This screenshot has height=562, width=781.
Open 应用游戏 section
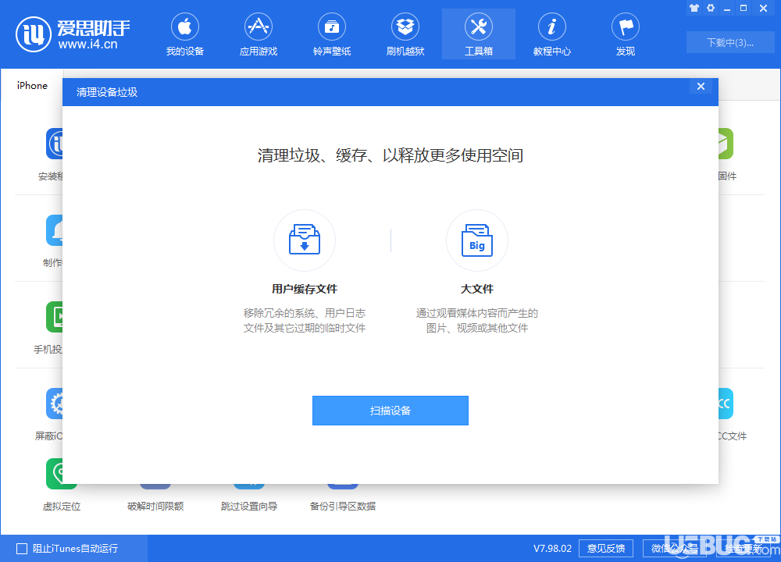click(x=258, y=34)
